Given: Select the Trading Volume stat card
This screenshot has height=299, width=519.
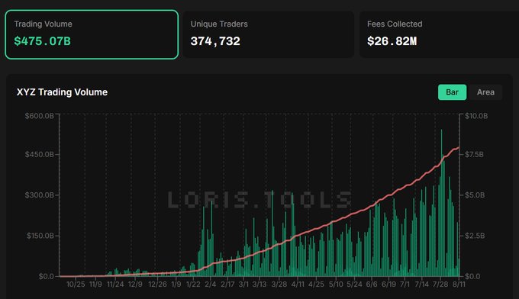Looking at the screenshot, I should coord(92,34).
